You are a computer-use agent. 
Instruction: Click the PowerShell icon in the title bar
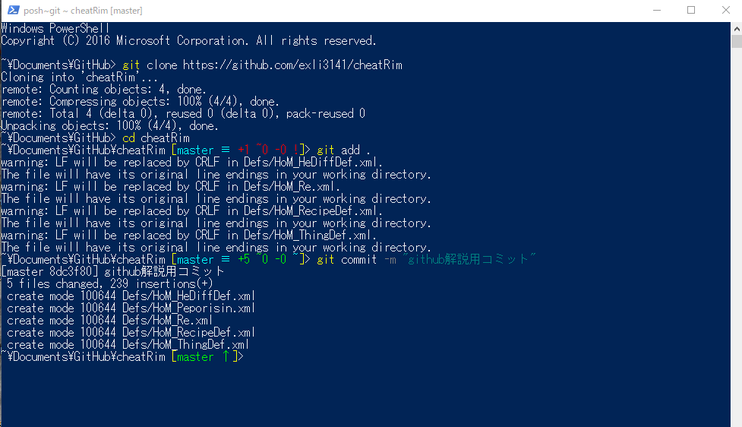pos(13,10)
